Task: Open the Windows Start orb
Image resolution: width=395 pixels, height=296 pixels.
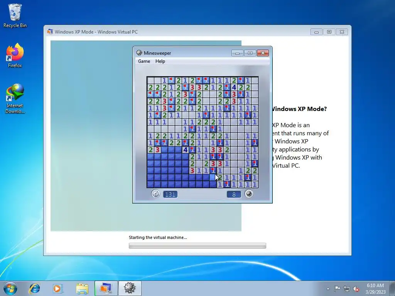Action: (10, 288)
